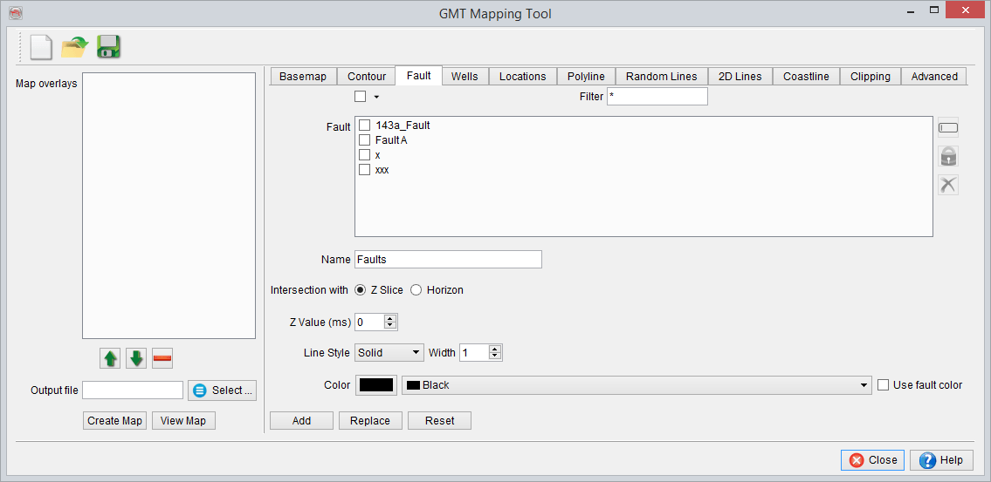
Task: Enable the Use fault color checkbox
Action: point(884,385)
